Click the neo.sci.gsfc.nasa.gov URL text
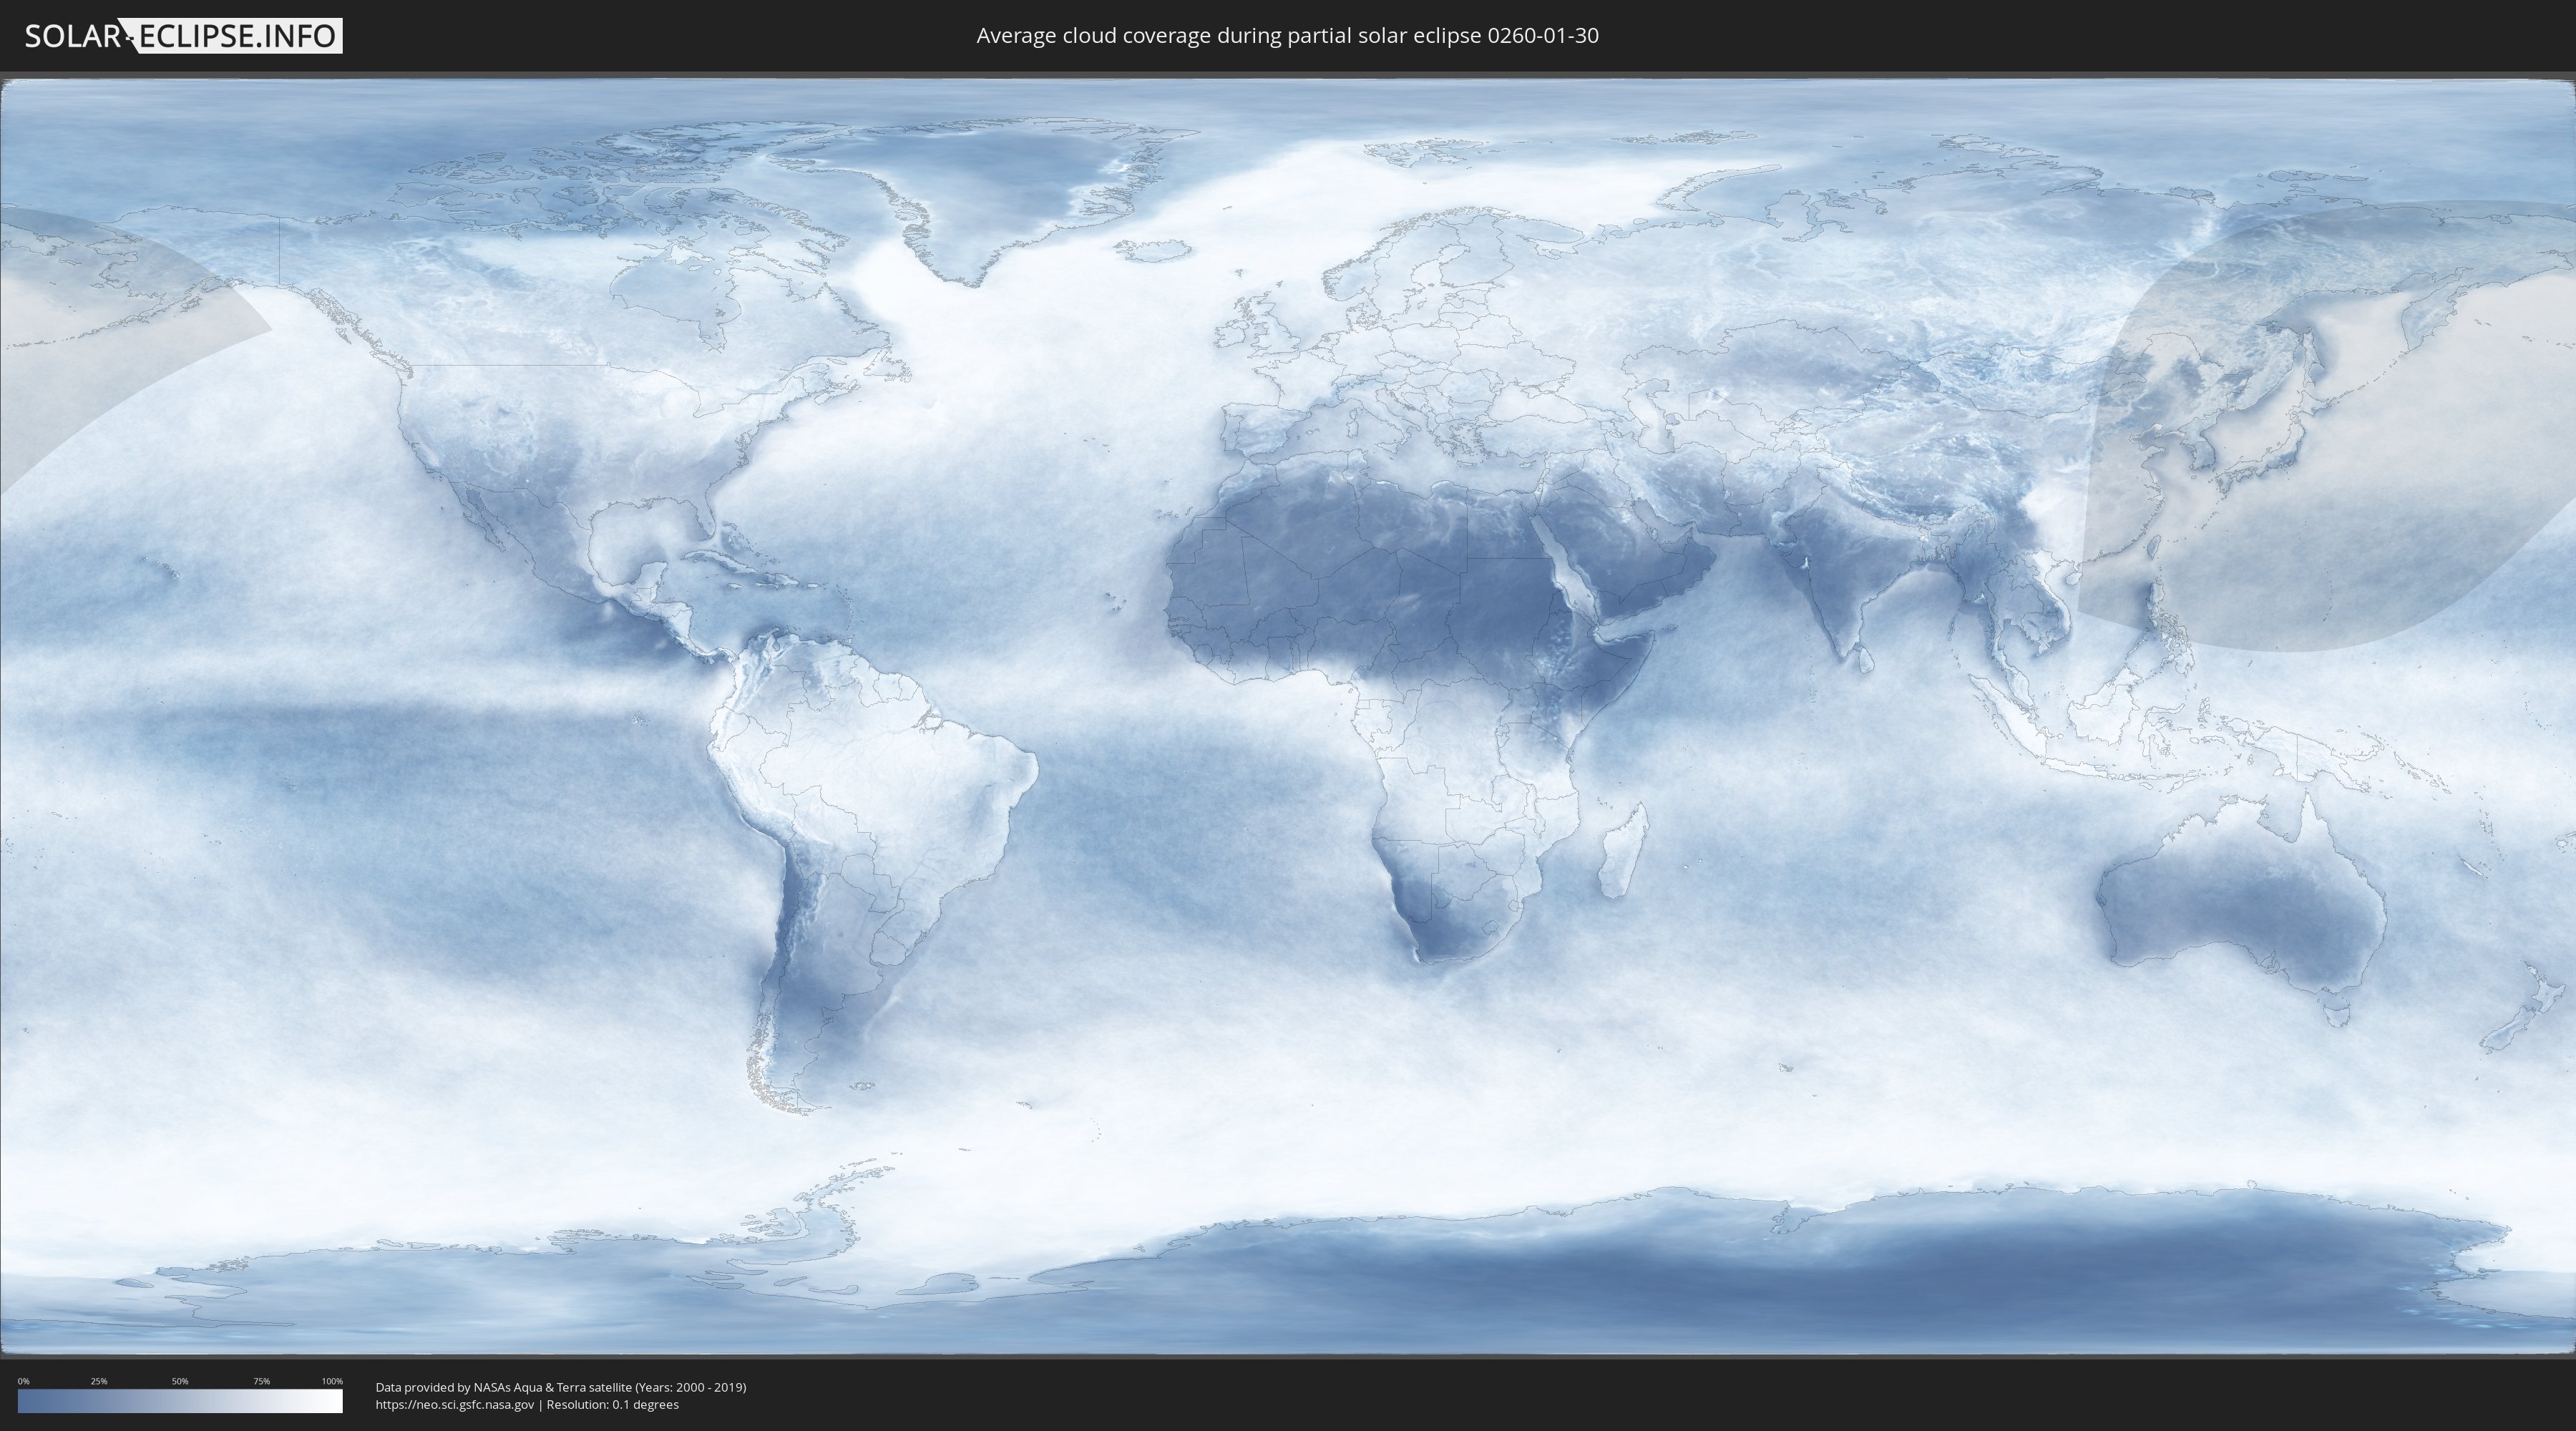The height and width of the screenshot is (1431, 2576). point(455,1405)
